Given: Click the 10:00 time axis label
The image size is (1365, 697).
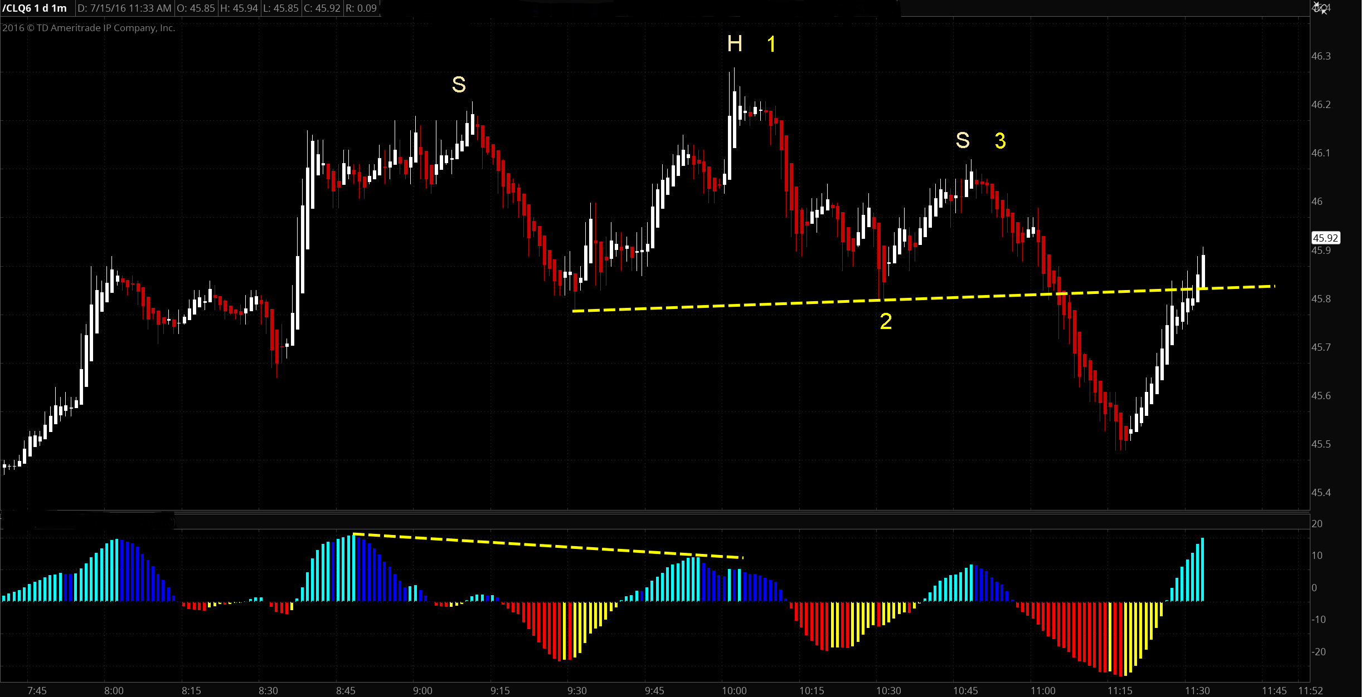Looking at the screenshot, I should pyautogui.click(x=734, y=691).
